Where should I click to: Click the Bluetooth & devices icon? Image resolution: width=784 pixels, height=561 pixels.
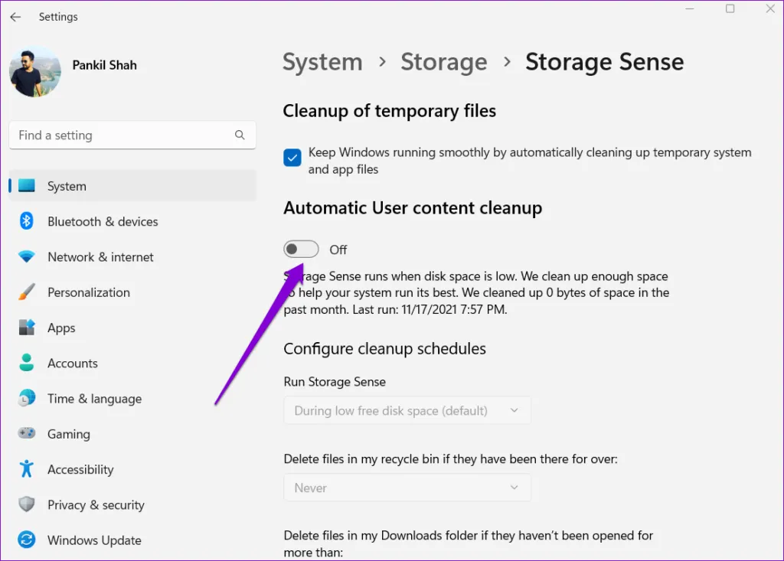point(27,221)
